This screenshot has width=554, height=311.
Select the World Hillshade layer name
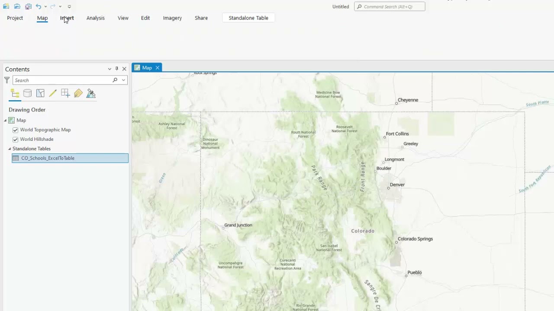click(x=37, y=139)
